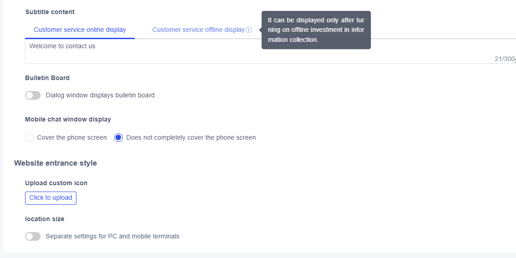Click the "Subtitle content" heading

click(x=50, y=12)
